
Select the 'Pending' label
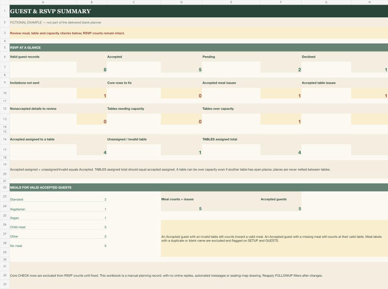209,57
